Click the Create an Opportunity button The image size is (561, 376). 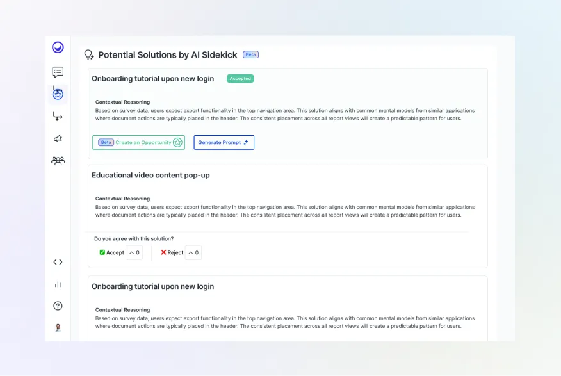pyautogui.click(x=138, y=142)
